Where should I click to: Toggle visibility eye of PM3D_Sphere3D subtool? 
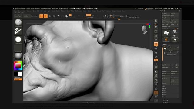click(178, 52)
